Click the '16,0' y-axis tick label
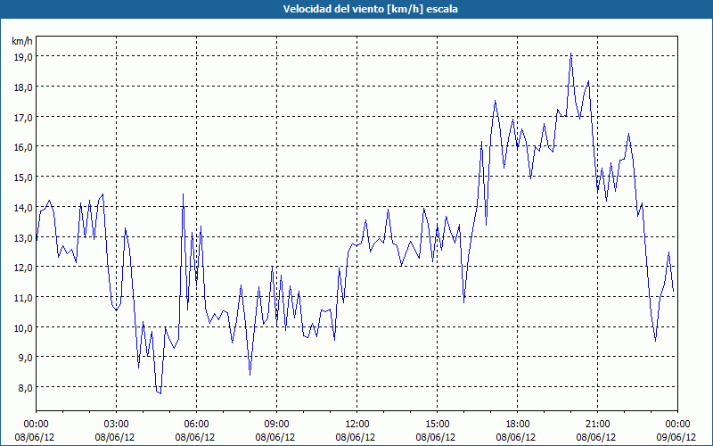Image resolution: width=713 pixels, height=446 pixels. click(23, 147)
